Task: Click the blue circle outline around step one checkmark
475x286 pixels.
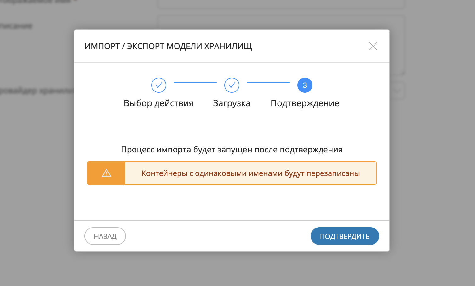Action: 158,85
